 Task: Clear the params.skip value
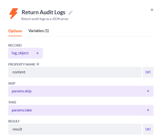point(148,91)
